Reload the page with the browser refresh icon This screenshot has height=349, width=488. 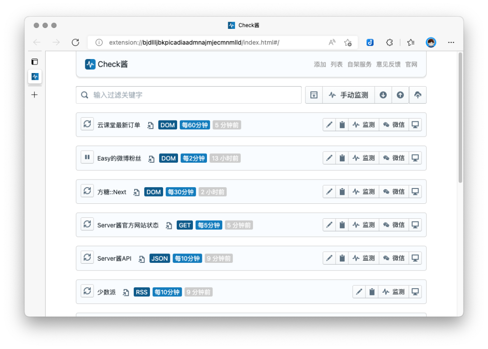pyautogui.click(x=75, y=42)
